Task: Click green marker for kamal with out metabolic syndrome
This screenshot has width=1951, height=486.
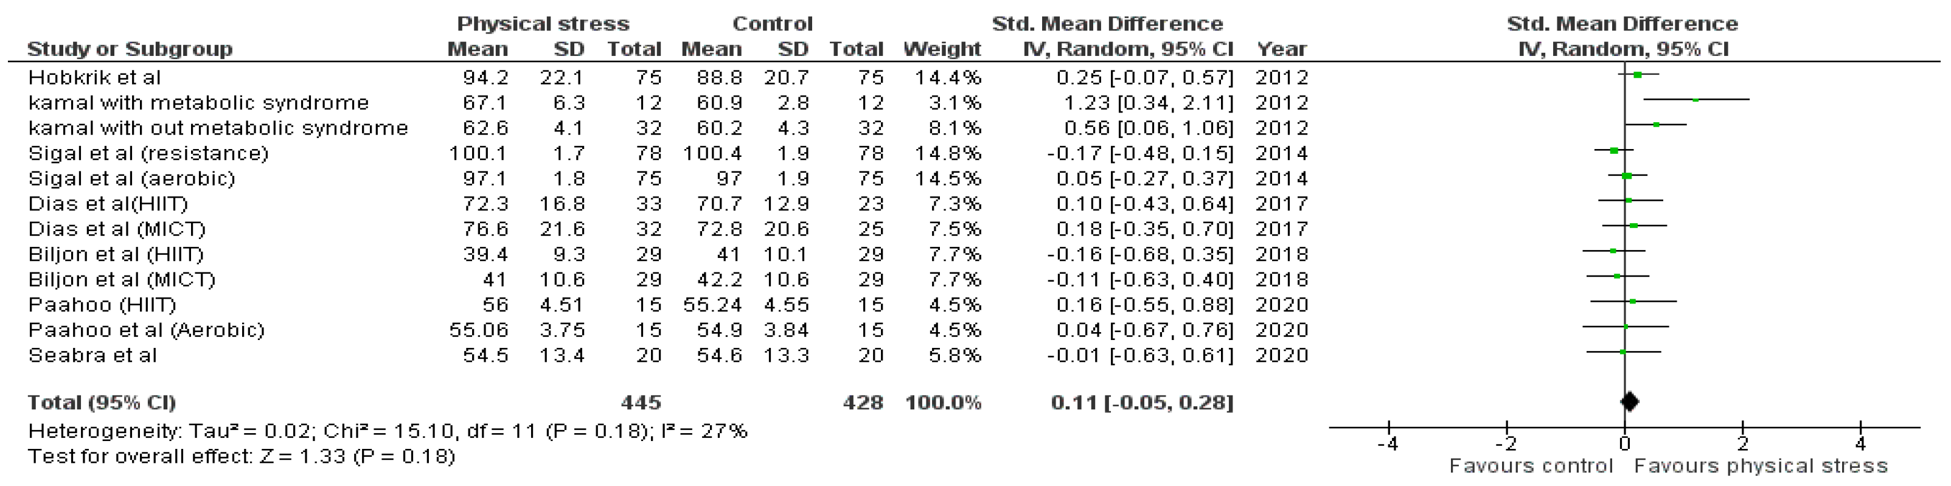Action: click(1657, 125)
